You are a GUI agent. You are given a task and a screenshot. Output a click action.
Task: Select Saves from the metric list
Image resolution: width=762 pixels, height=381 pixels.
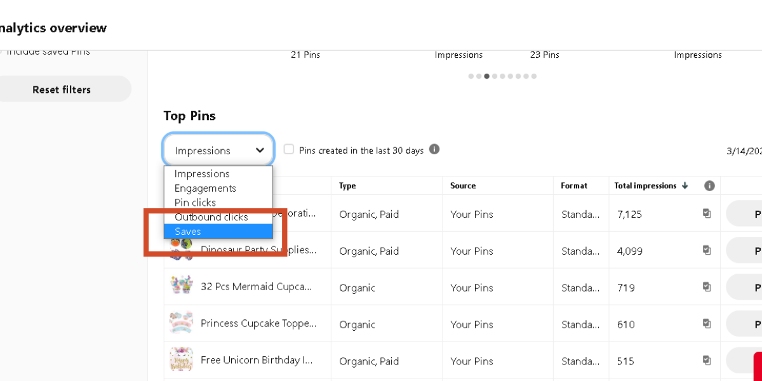tap(188, 232)
